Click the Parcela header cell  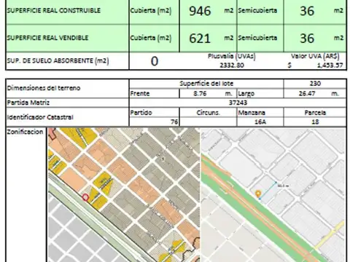coord(315,113)
